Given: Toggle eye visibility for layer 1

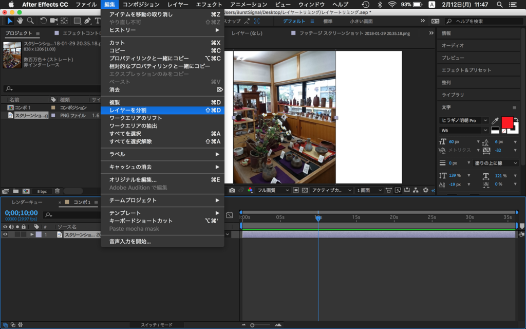Looking at the screenshot, I should (x=5, y=234).
